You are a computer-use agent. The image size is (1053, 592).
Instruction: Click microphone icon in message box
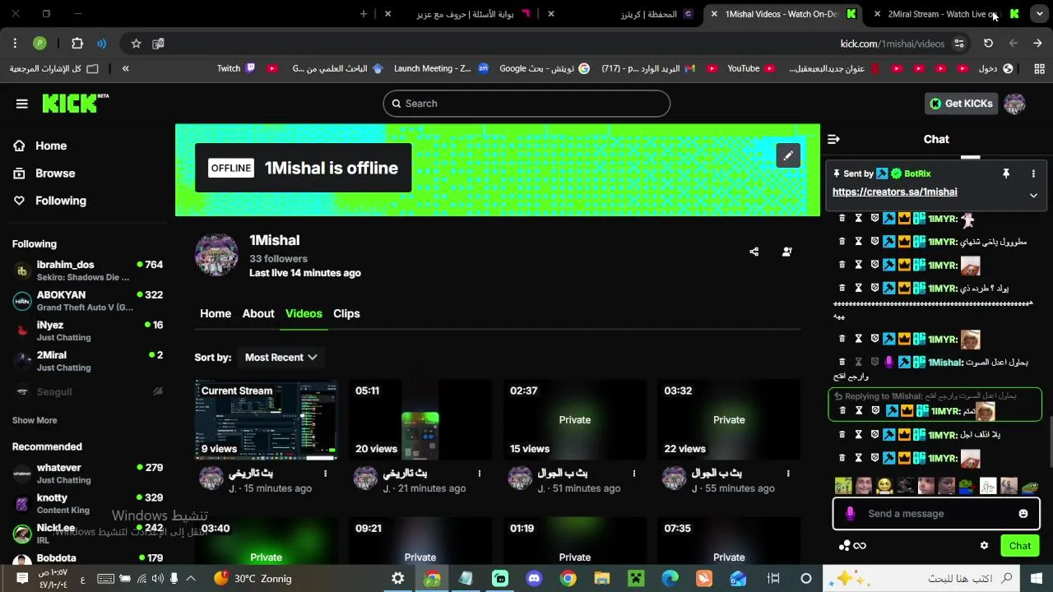click(x=850, y=514)
